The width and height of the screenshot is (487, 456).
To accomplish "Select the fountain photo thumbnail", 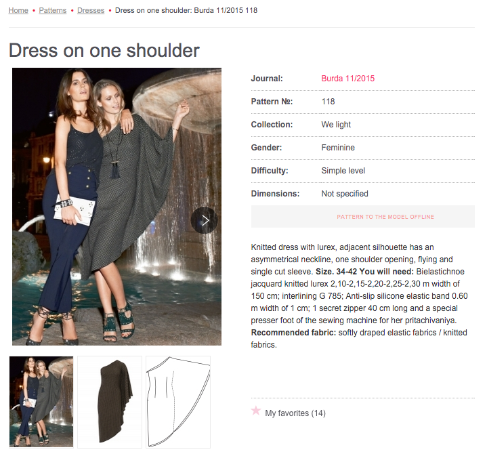I will (x=41, y=402).
